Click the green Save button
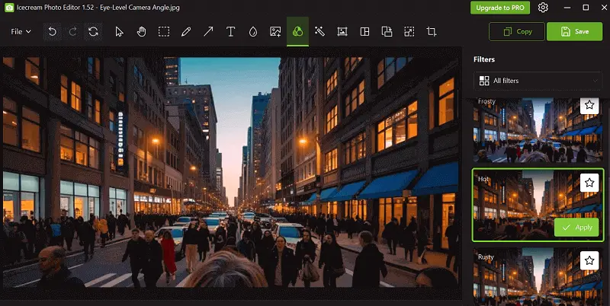Screen dimensions: 610x306 pos(575,32)
